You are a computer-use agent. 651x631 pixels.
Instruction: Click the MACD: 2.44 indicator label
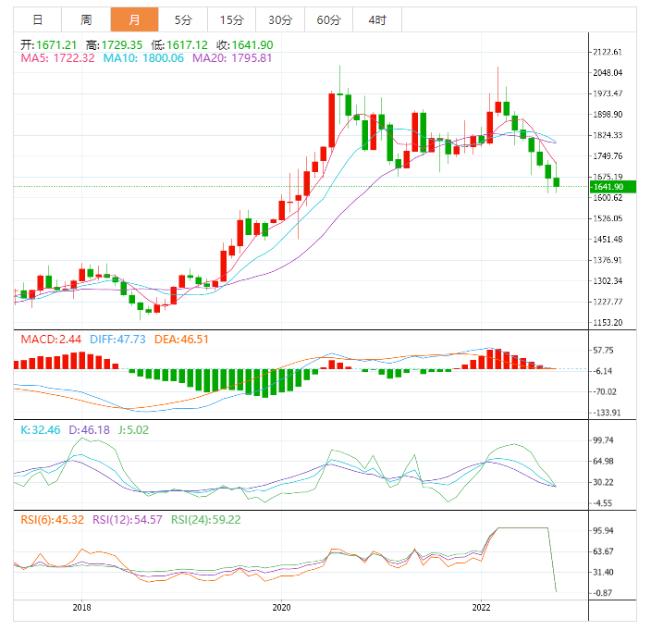click(44, 340)
